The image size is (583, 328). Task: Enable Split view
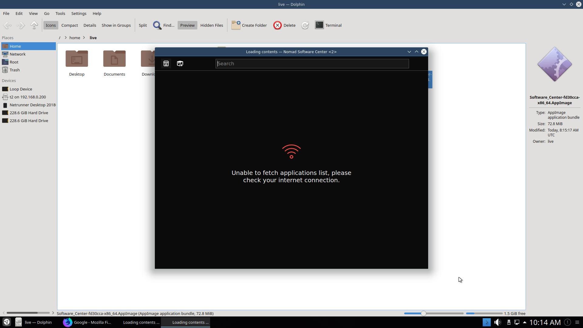142,25
